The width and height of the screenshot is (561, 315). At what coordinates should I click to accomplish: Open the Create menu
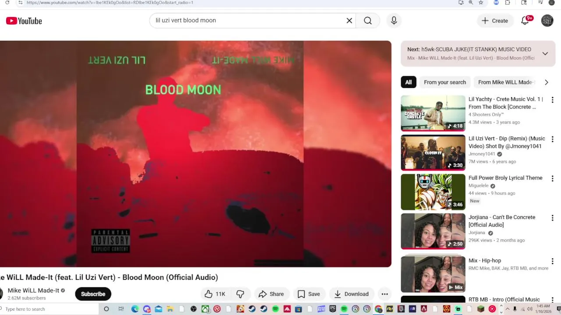495,21
